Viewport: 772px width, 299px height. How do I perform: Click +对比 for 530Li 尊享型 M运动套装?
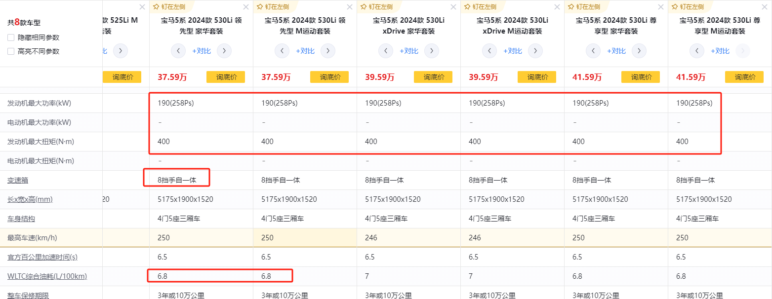(720, 51)
